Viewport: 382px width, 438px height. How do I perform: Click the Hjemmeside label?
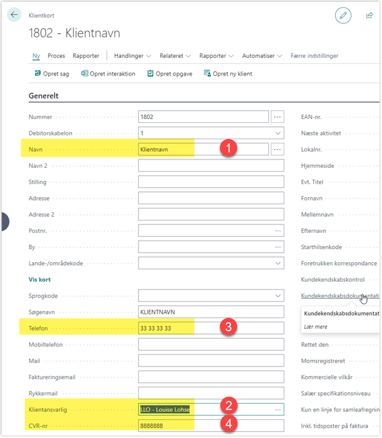318,166
